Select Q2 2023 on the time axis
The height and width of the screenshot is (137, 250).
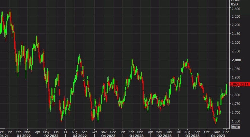tap(164, 135)
